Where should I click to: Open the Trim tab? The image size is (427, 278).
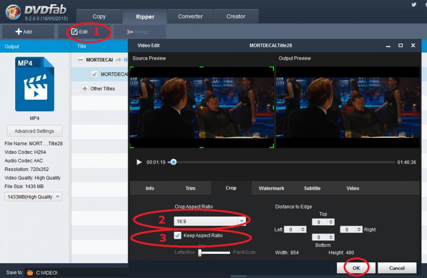pos(190,188)
